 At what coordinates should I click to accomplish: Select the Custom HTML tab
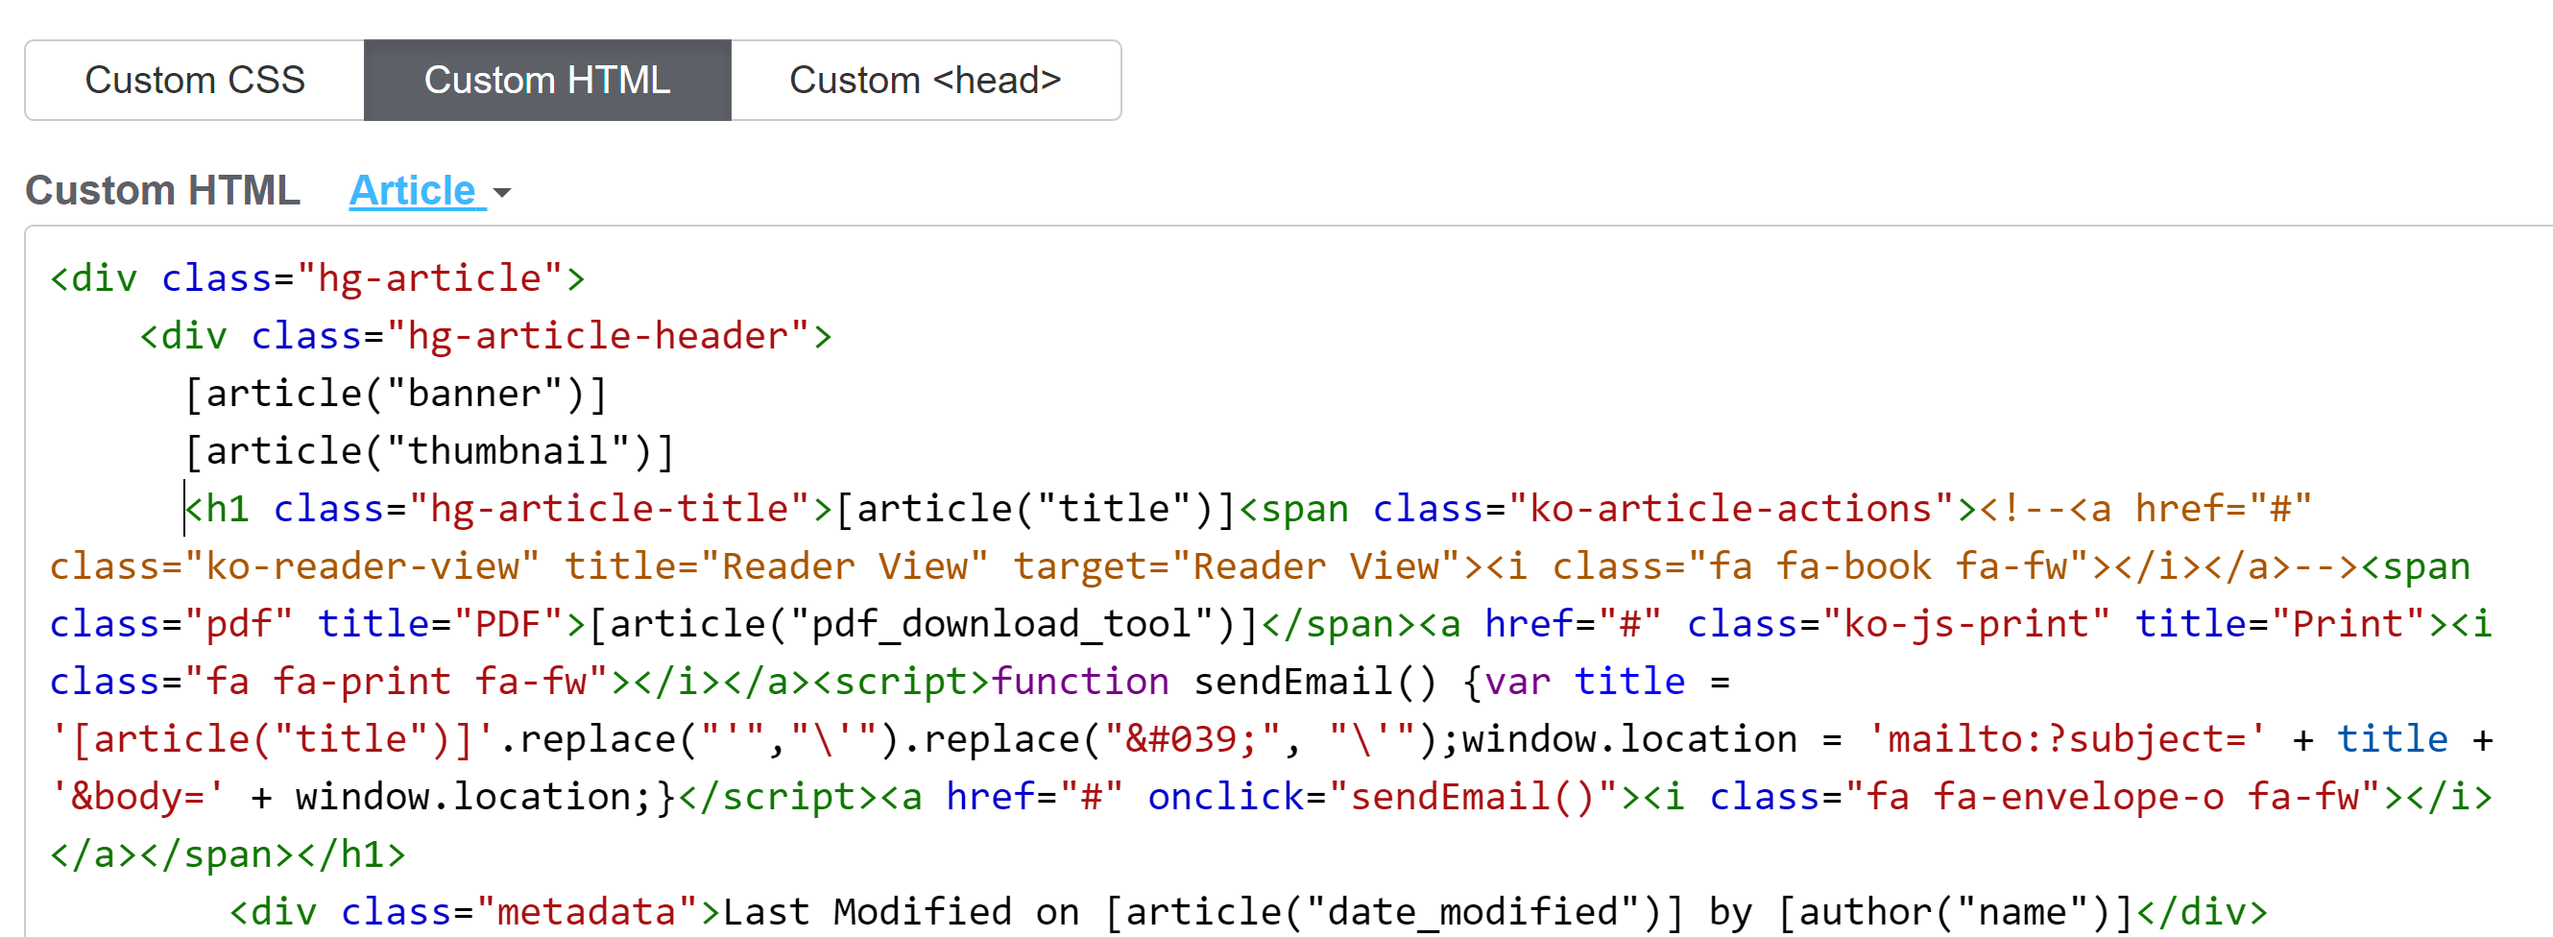[547, 81]
